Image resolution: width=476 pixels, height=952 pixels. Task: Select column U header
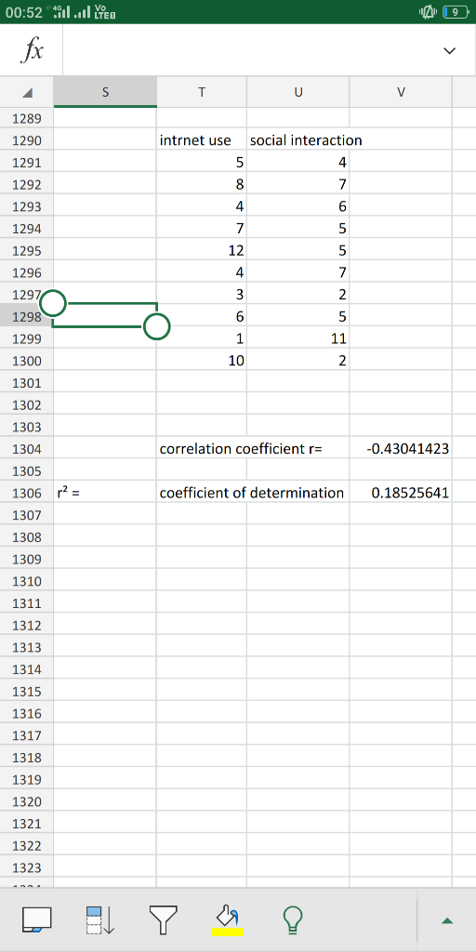click(x=298, y=92)
